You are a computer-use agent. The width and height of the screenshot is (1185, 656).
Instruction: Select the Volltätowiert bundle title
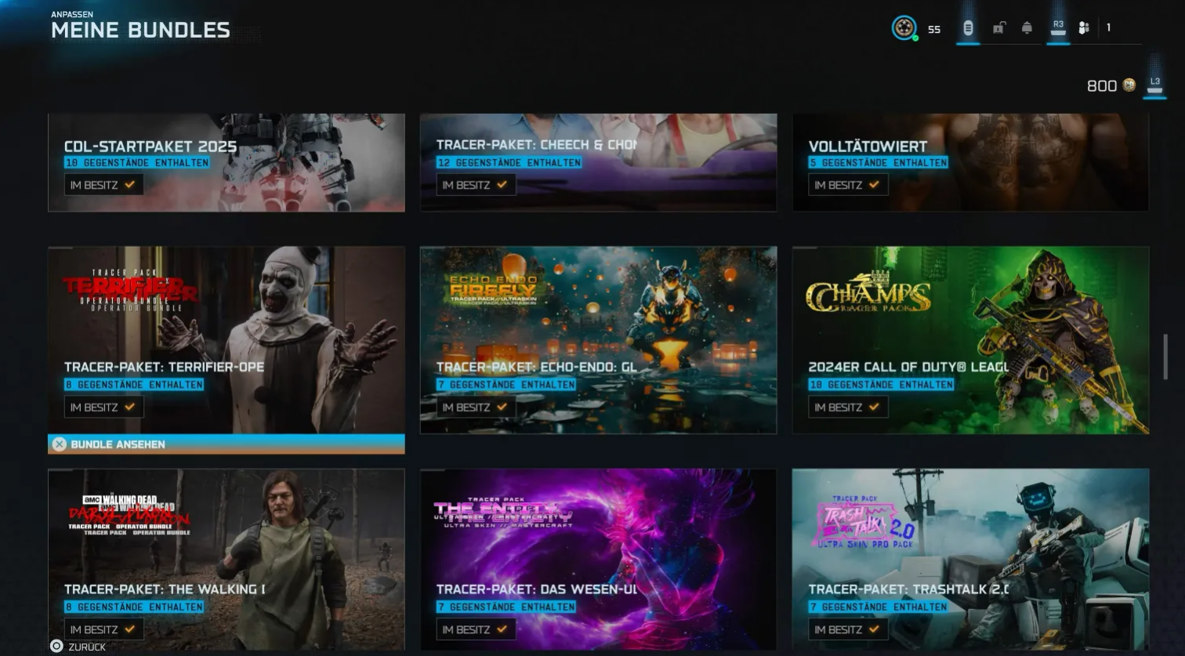coord(868,147)
